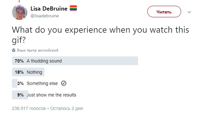Image resolution: width=202 pixels, height=117 pixels.
Task: Click Lisa DeBruine's profile avatar
Action: (20, 12)
